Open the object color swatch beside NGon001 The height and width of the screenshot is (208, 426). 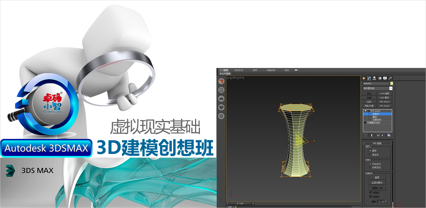392,84
